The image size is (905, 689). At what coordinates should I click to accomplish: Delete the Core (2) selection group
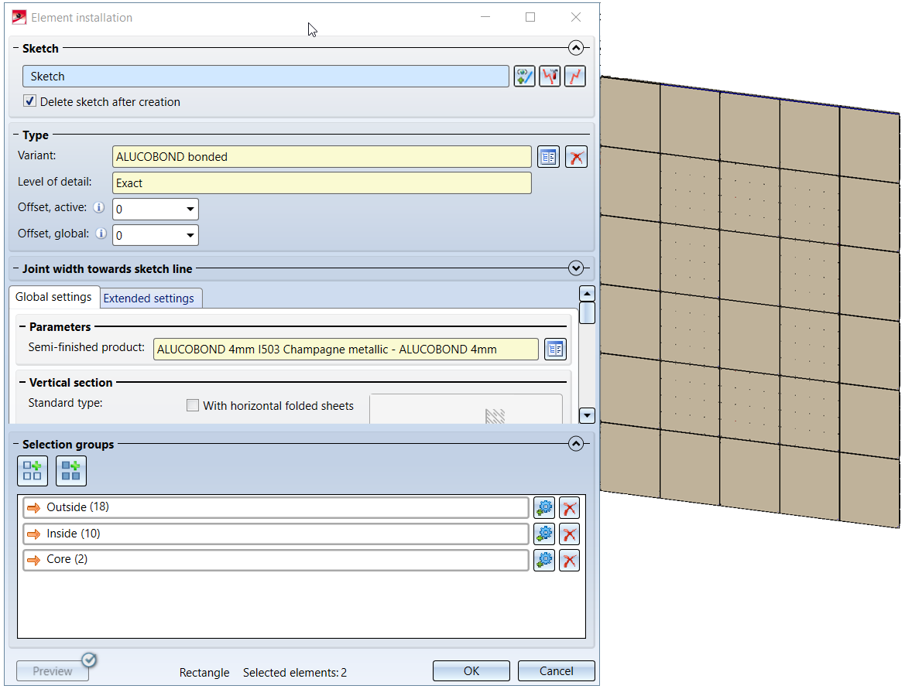pos(569,561)
